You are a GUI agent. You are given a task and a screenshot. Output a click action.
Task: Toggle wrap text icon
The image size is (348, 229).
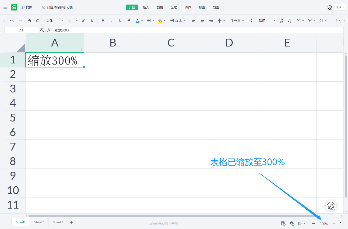tap(250, 21)
